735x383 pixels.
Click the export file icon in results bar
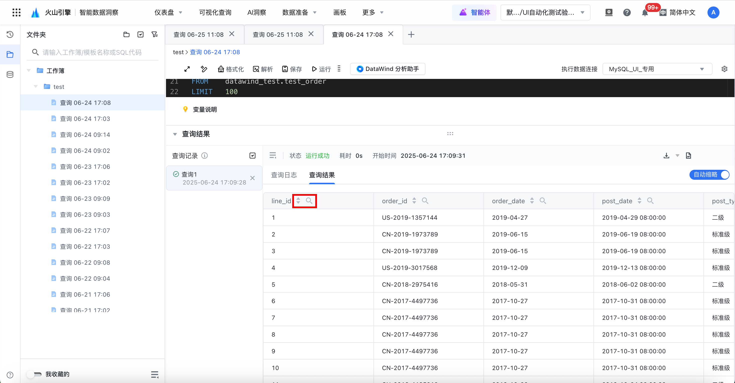click(688, 156)
